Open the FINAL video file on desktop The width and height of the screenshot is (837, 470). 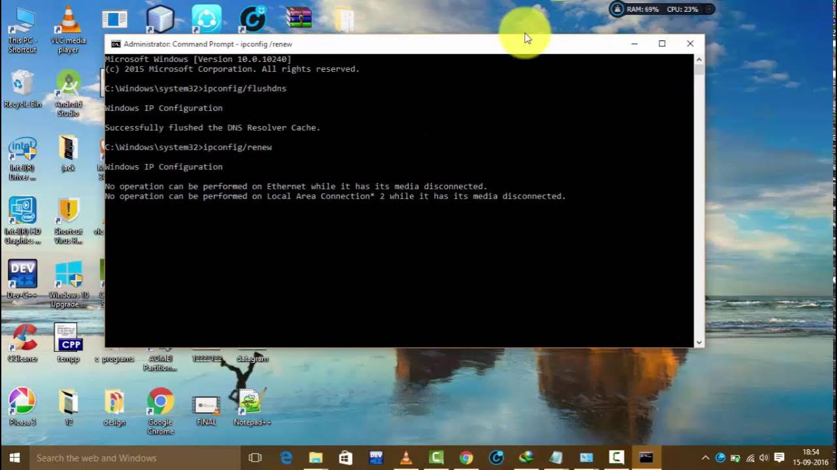206,410
